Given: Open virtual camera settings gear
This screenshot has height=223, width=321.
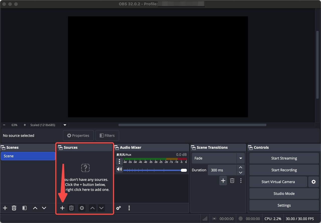Looking at the screenshot, I should coord(313,182).
